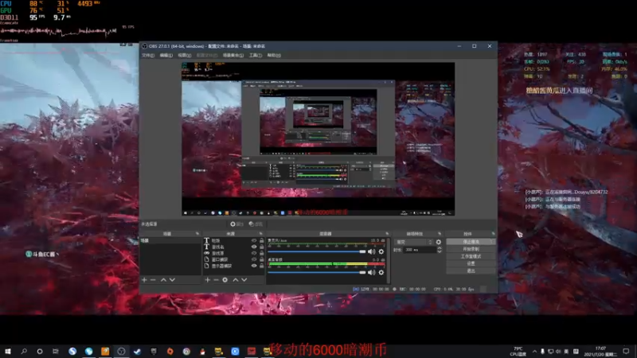Open Filters button under preview

256,224
